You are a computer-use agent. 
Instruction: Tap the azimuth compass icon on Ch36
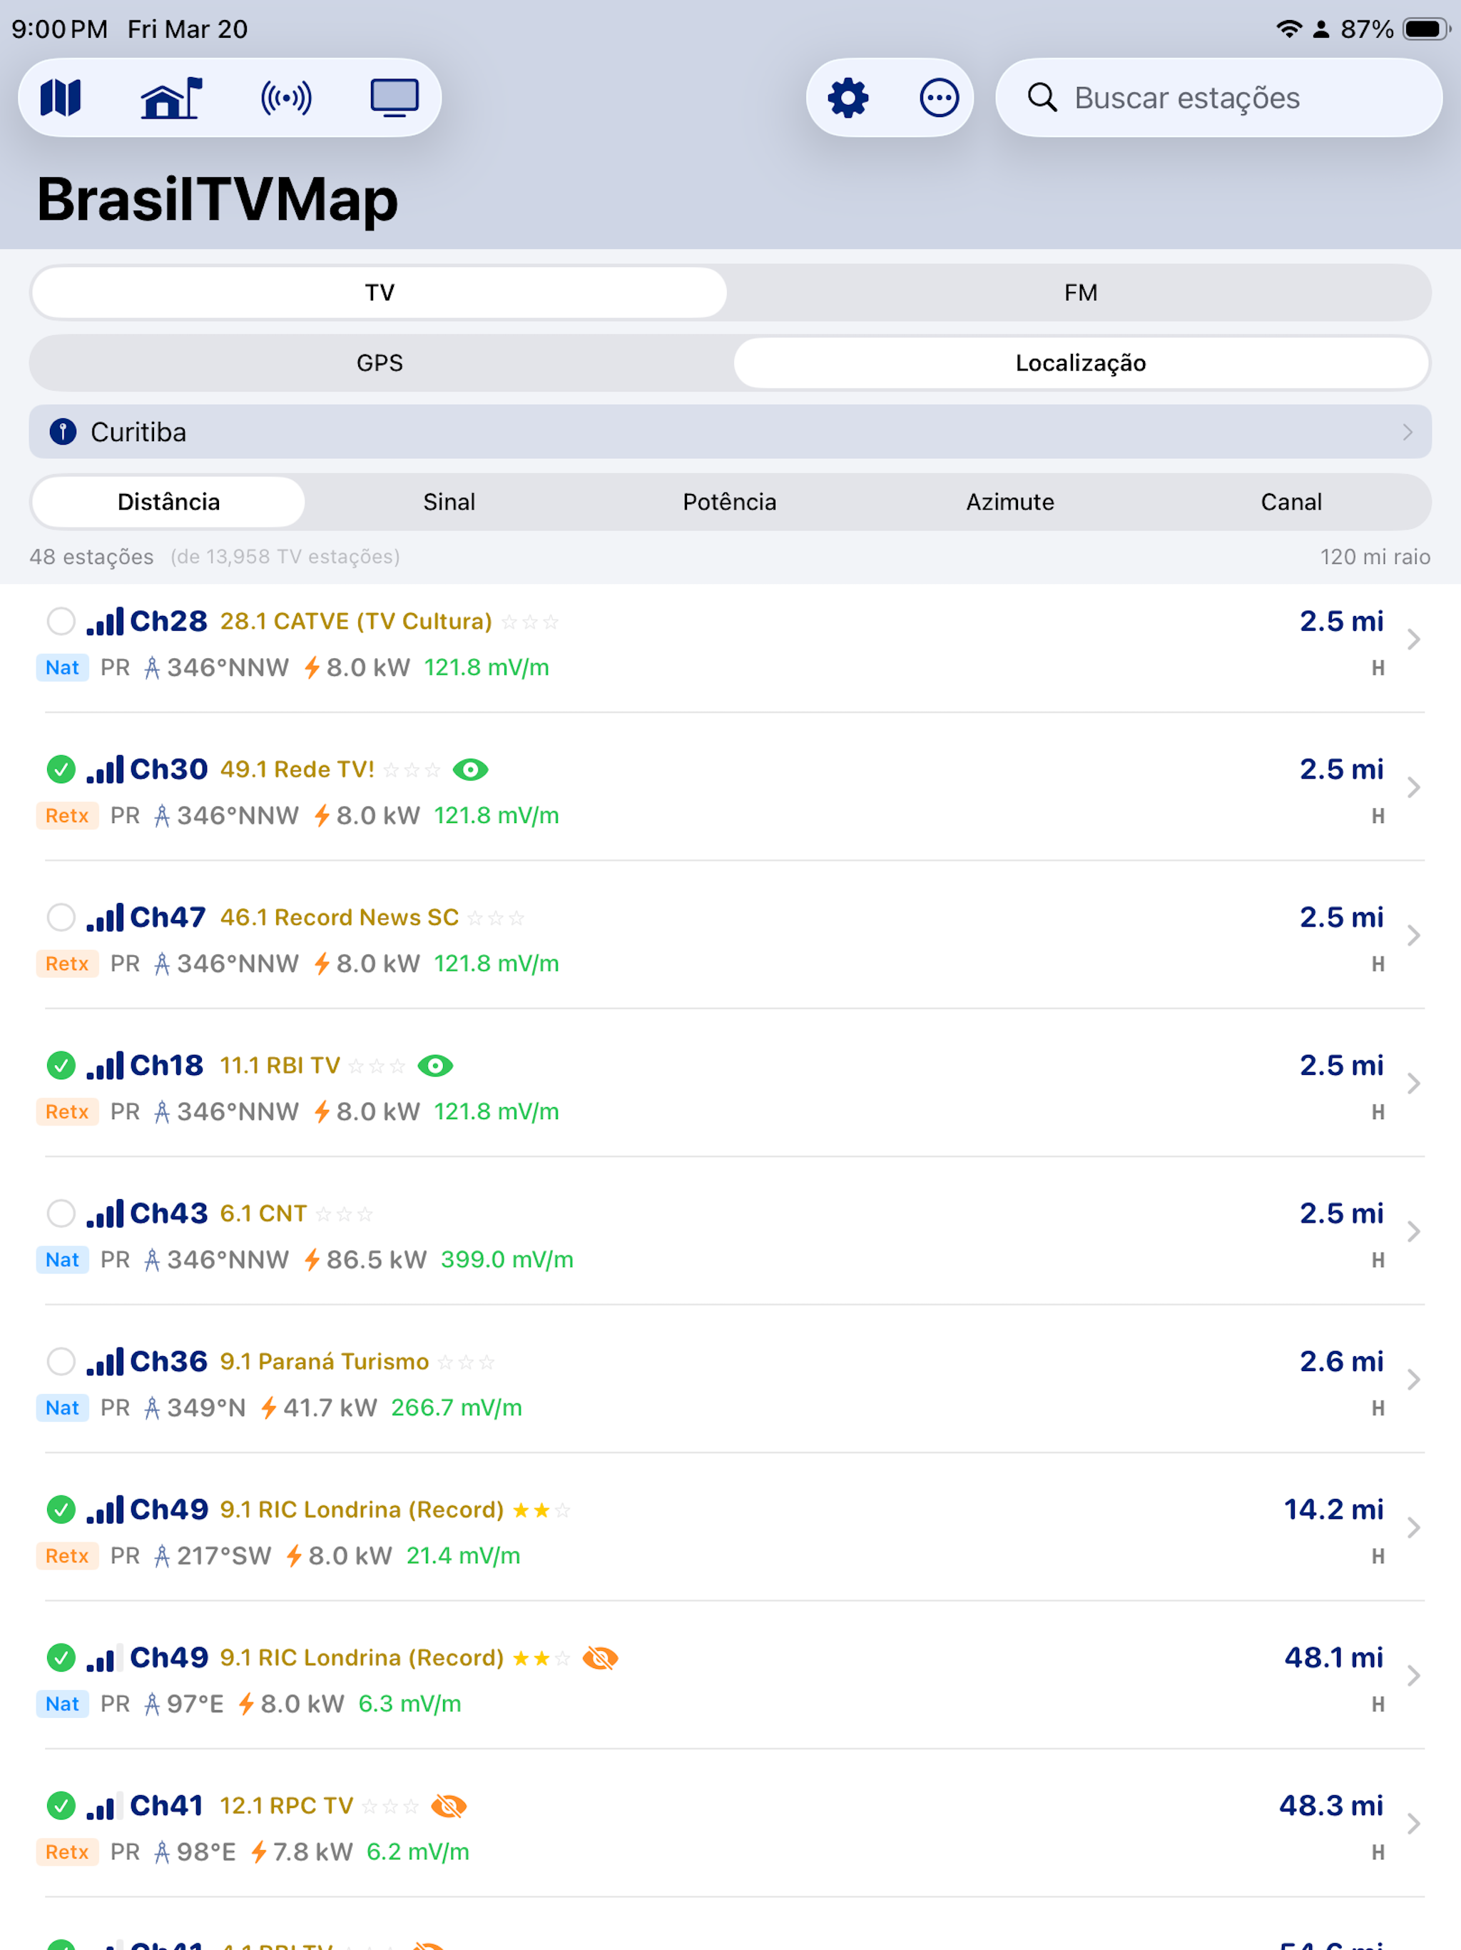tap(153, 1409)
